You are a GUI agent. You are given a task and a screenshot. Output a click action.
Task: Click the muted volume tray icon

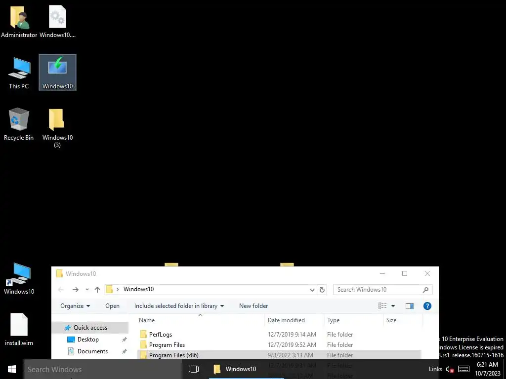pyautogui.click(x=450, y=369)
